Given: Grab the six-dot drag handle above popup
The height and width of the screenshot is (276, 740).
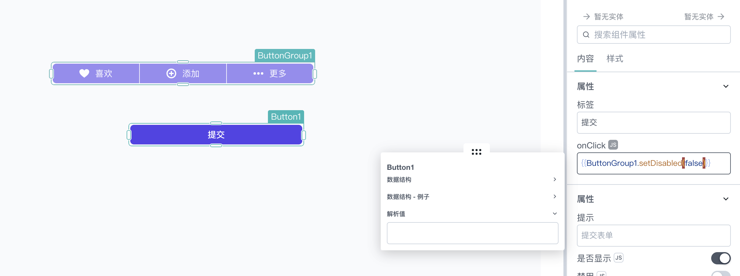Looking at the screenshot, I should (x=476, y=152).
